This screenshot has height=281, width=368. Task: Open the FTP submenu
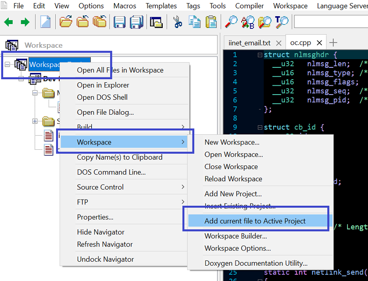(124, 202)
